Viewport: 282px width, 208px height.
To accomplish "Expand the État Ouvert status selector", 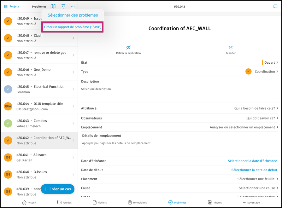I will [x=270, y=62].
